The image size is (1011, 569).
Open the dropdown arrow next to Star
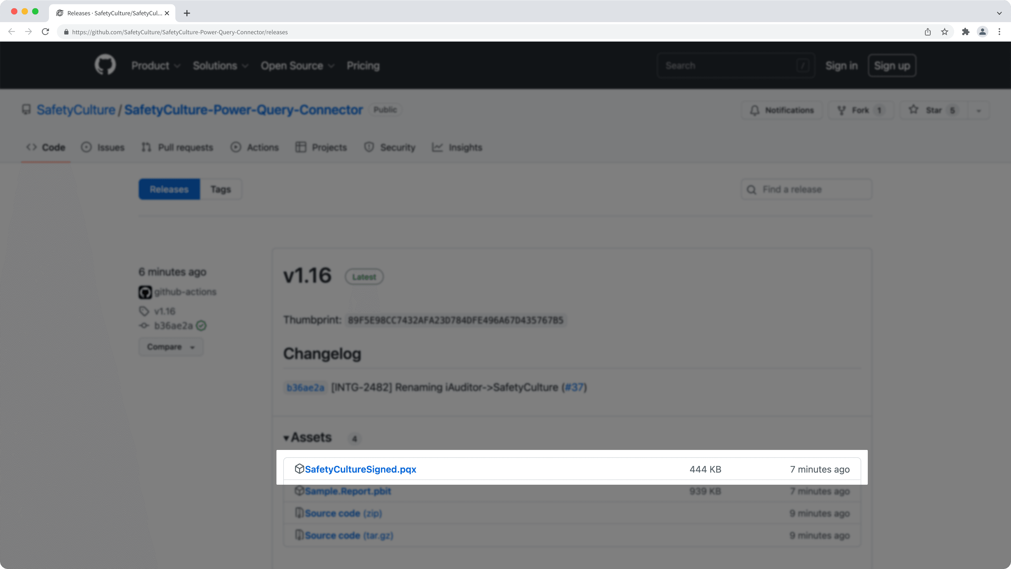tap(979, 110)
